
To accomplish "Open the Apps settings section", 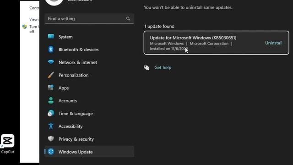I will pyautogui.click(x=89, y=88).
